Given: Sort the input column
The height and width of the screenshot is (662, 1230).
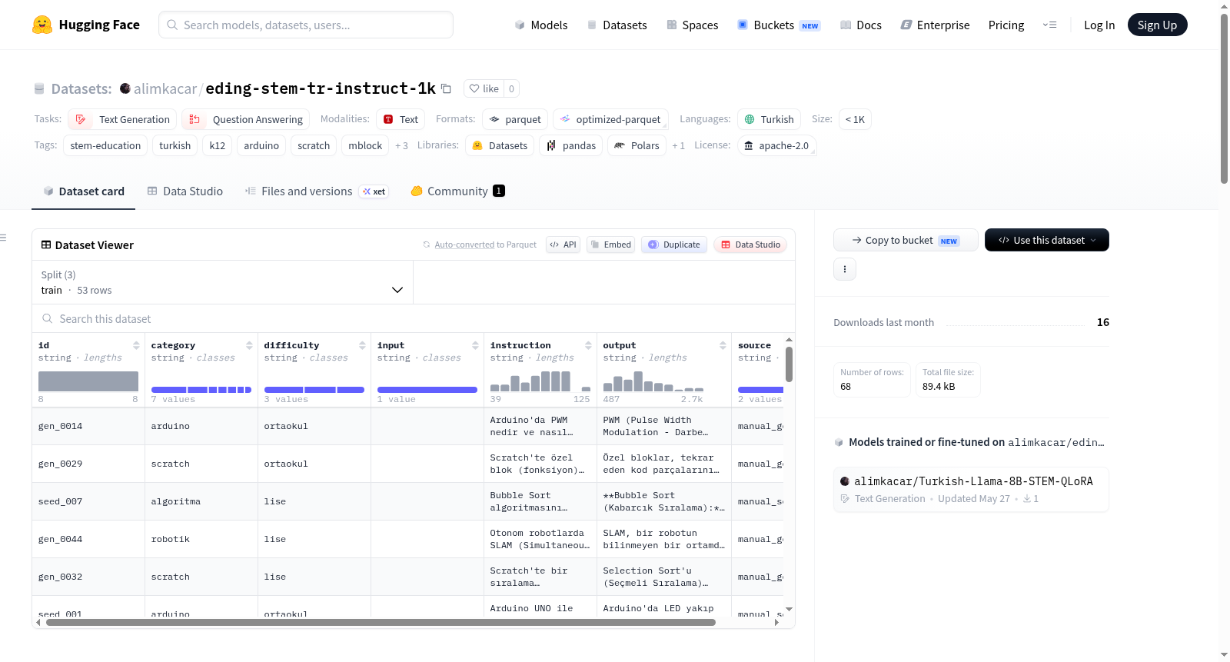Looking at the screenshot, I should tap(475, 345).
